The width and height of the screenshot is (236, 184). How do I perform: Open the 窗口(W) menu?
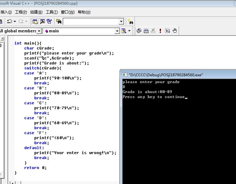(x=68, y=12)
